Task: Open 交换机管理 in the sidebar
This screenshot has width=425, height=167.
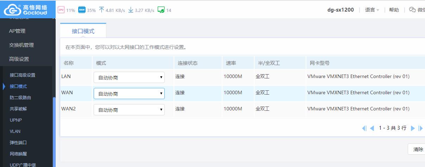Action: pos(21,45)
